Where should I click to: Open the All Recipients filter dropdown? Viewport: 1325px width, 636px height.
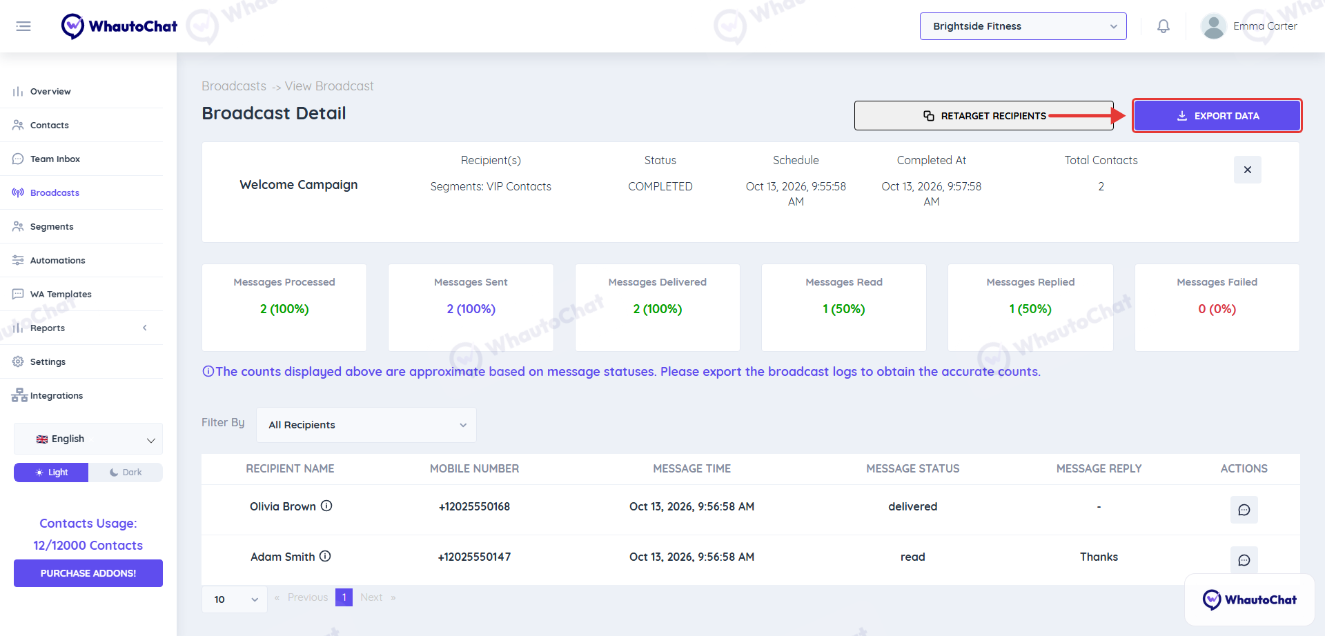pos(366,425)
